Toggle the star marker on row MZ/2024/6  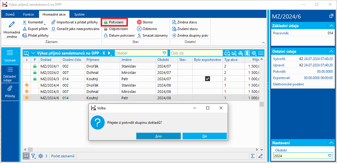(27, 98)
